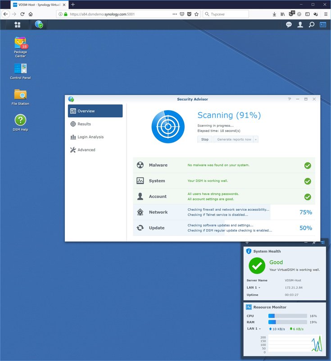The width and height of the screenshot is (331, 361).
Task: Open the Firefox hamburger menu
Action: tap(326, 14)
